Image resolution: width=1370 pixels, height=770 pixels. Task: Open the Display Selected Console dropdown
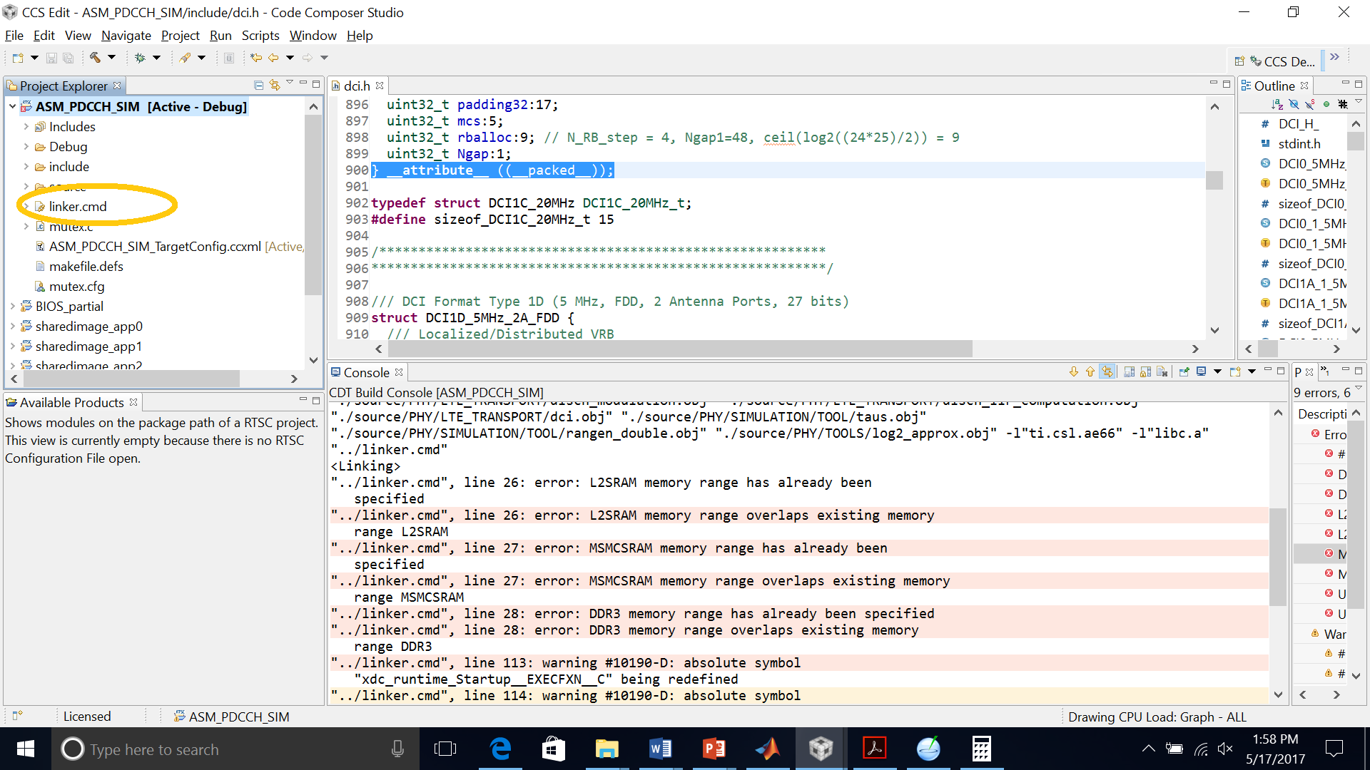coord(1218,371)
